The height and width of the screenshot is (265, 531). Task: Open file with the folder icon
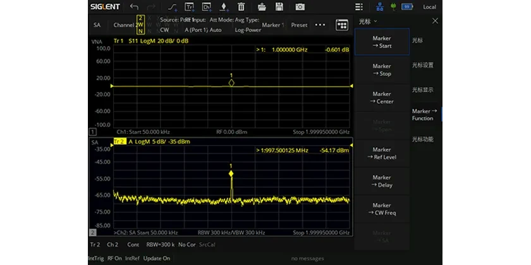[x=262, y=7]
